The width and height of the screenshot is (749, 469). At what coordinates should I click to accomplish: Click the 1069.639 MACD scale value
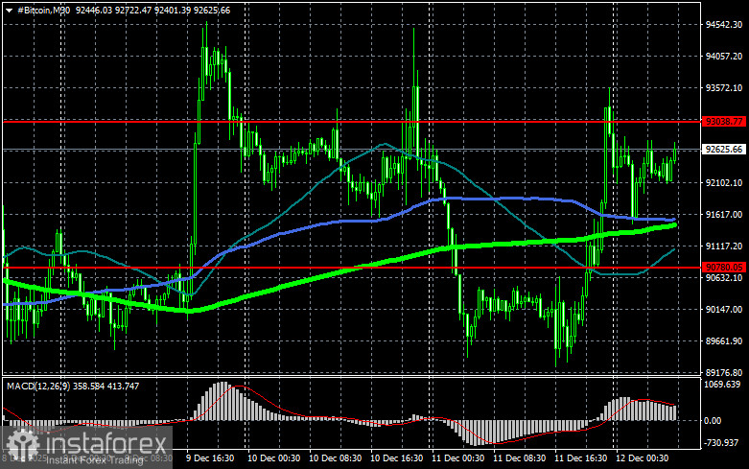point(722,385)
